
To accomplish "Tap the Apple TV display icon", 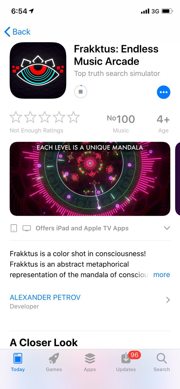I will pos(27,228).
